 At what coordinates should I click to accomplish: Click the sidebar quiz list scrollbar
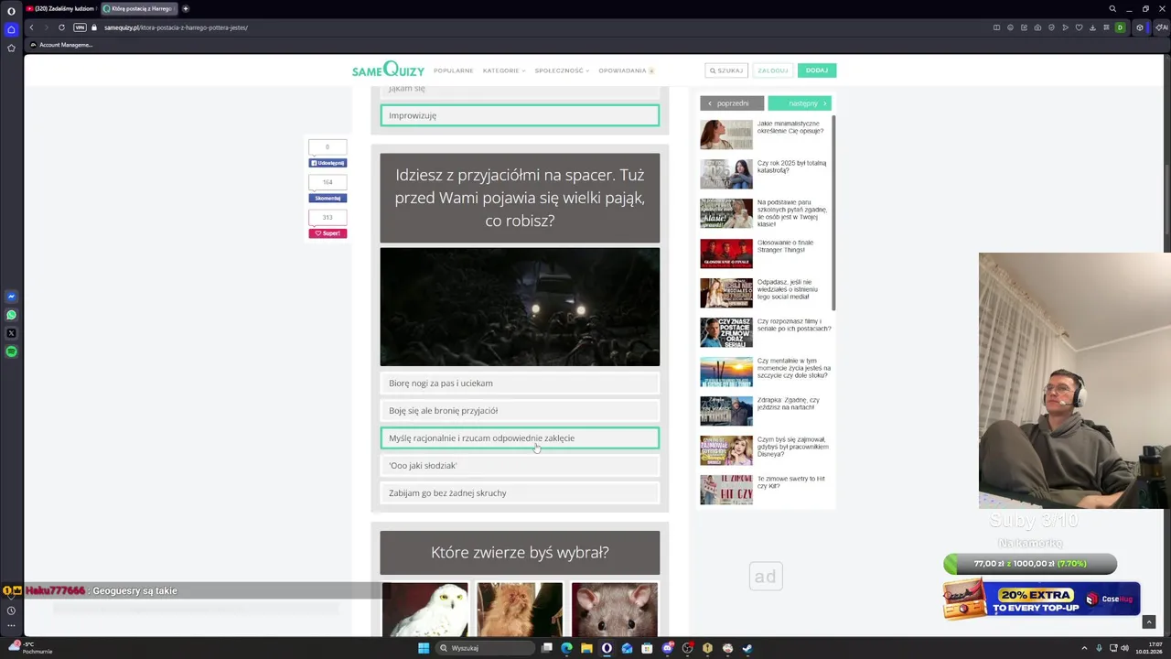[x=834, y=212]
